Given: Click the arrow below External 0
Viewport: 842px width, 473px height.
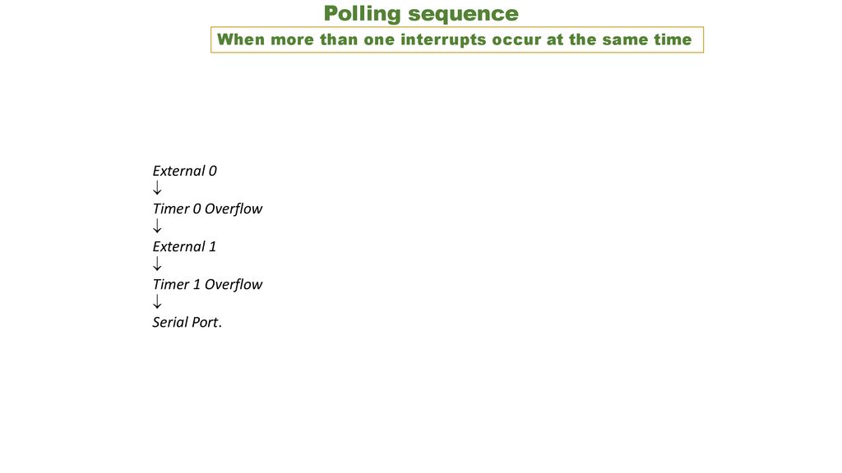Looking at the screenshot, I should click(x=157, y=188).
